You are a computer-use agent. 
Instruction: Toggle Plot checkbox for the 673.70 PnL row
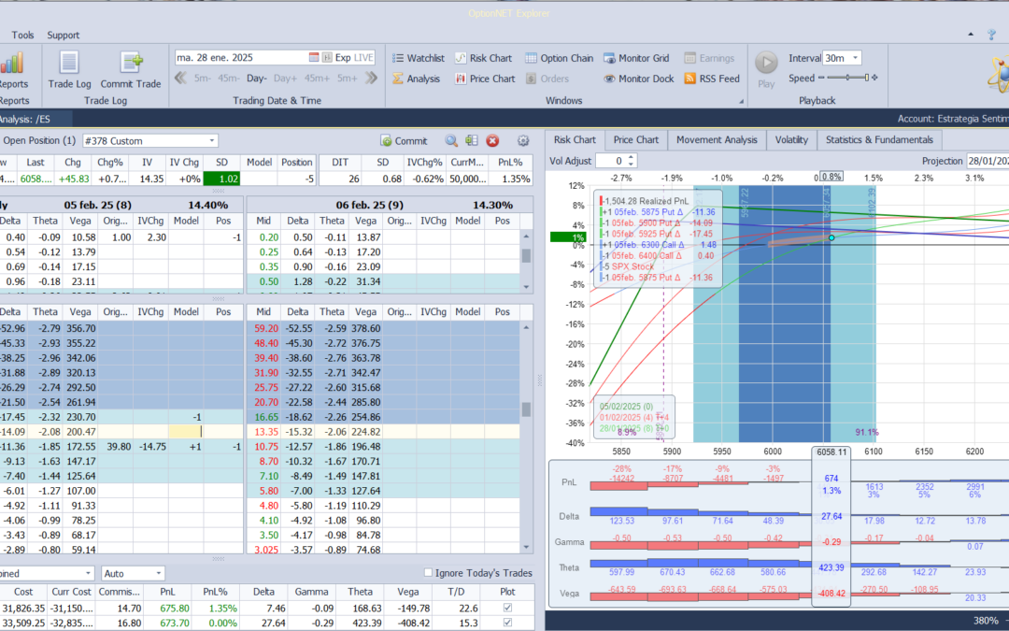click(x=507, y=623)
